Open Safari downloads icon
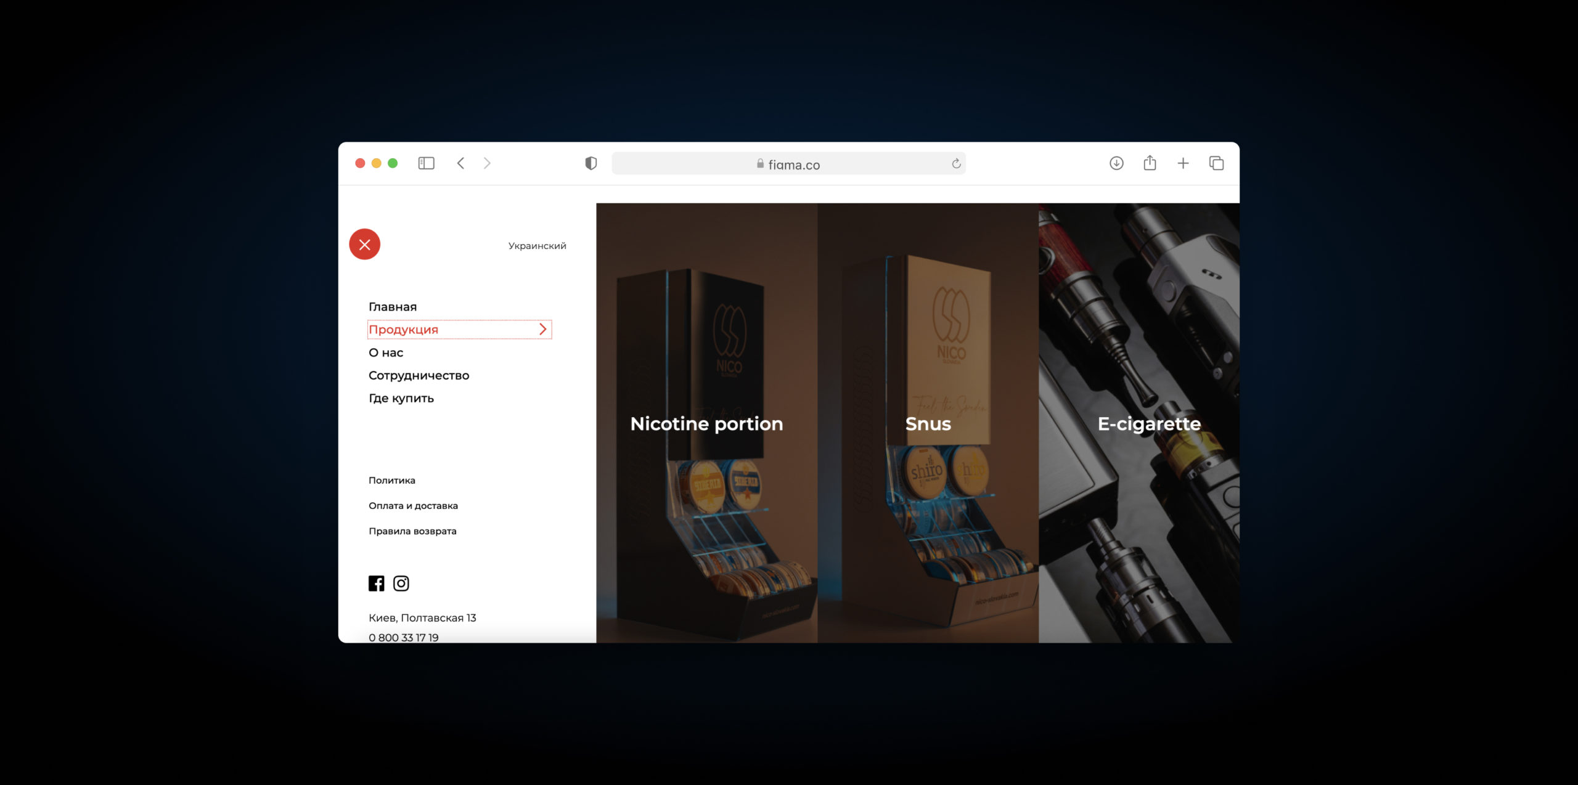The width and height of the screenshot is (1578, 785). (x=1116, y=163)
